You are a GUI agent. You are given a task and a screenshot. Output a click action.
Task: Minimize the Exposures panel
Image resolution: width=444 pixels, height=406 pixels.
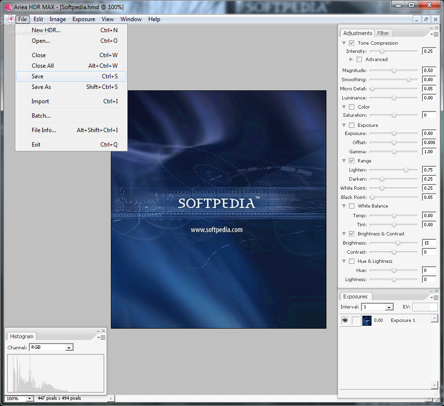[431, 291]
